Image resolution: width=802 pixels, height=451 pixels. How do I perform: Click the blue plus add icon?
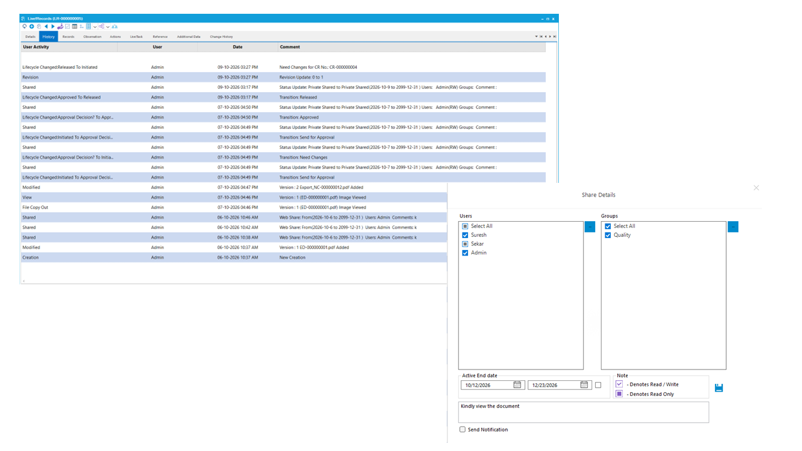pos(31,26)
